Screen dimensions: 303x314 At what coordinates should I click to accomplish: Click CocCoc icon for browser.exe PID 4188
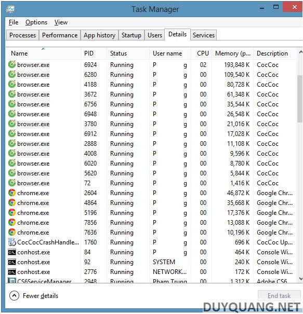12,84
